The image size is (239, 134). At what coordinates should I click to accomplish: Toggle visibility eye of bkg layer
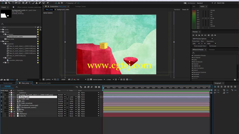pos(1,110)
